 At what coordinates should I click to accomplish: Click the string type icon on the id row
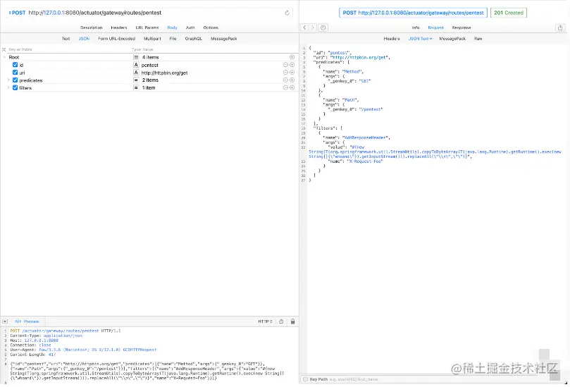click(136, 65)
